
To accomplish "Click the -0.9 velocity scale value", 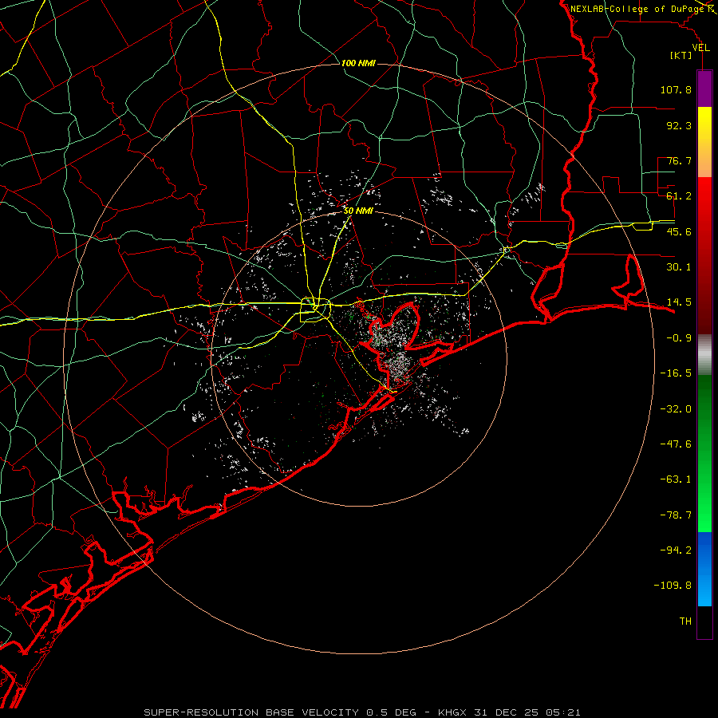I will pos(679,338).
